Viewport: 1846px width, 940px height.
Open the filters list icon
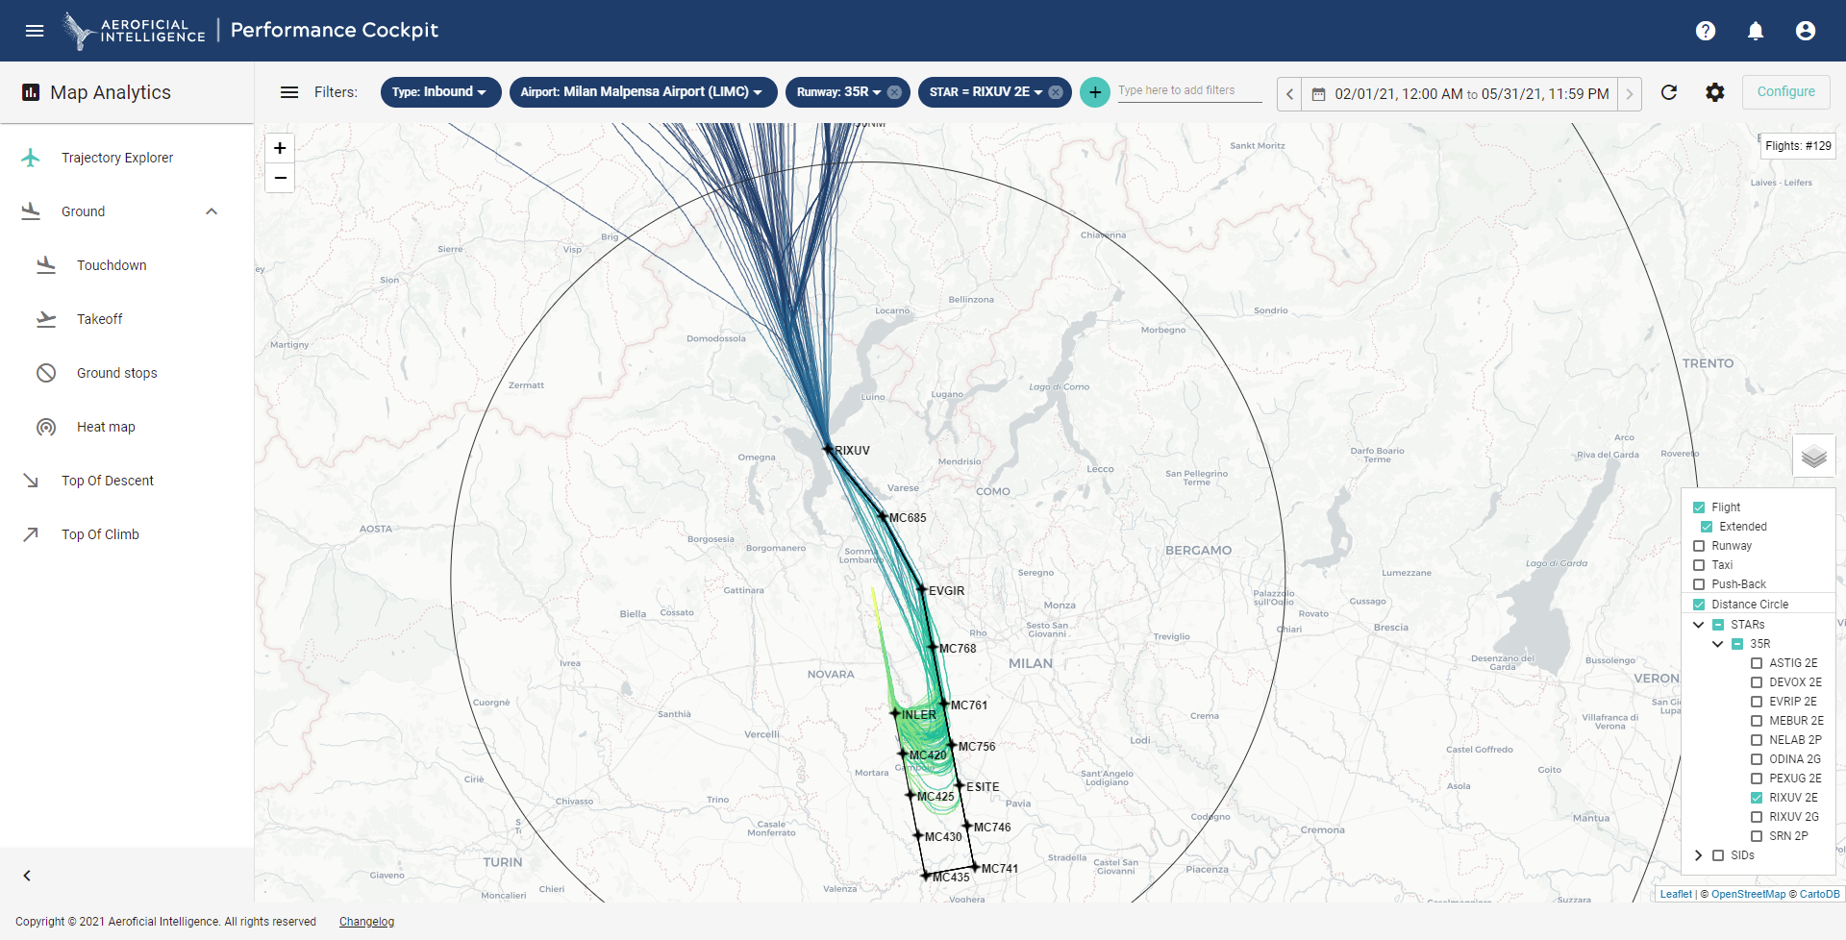click(289, 92)
